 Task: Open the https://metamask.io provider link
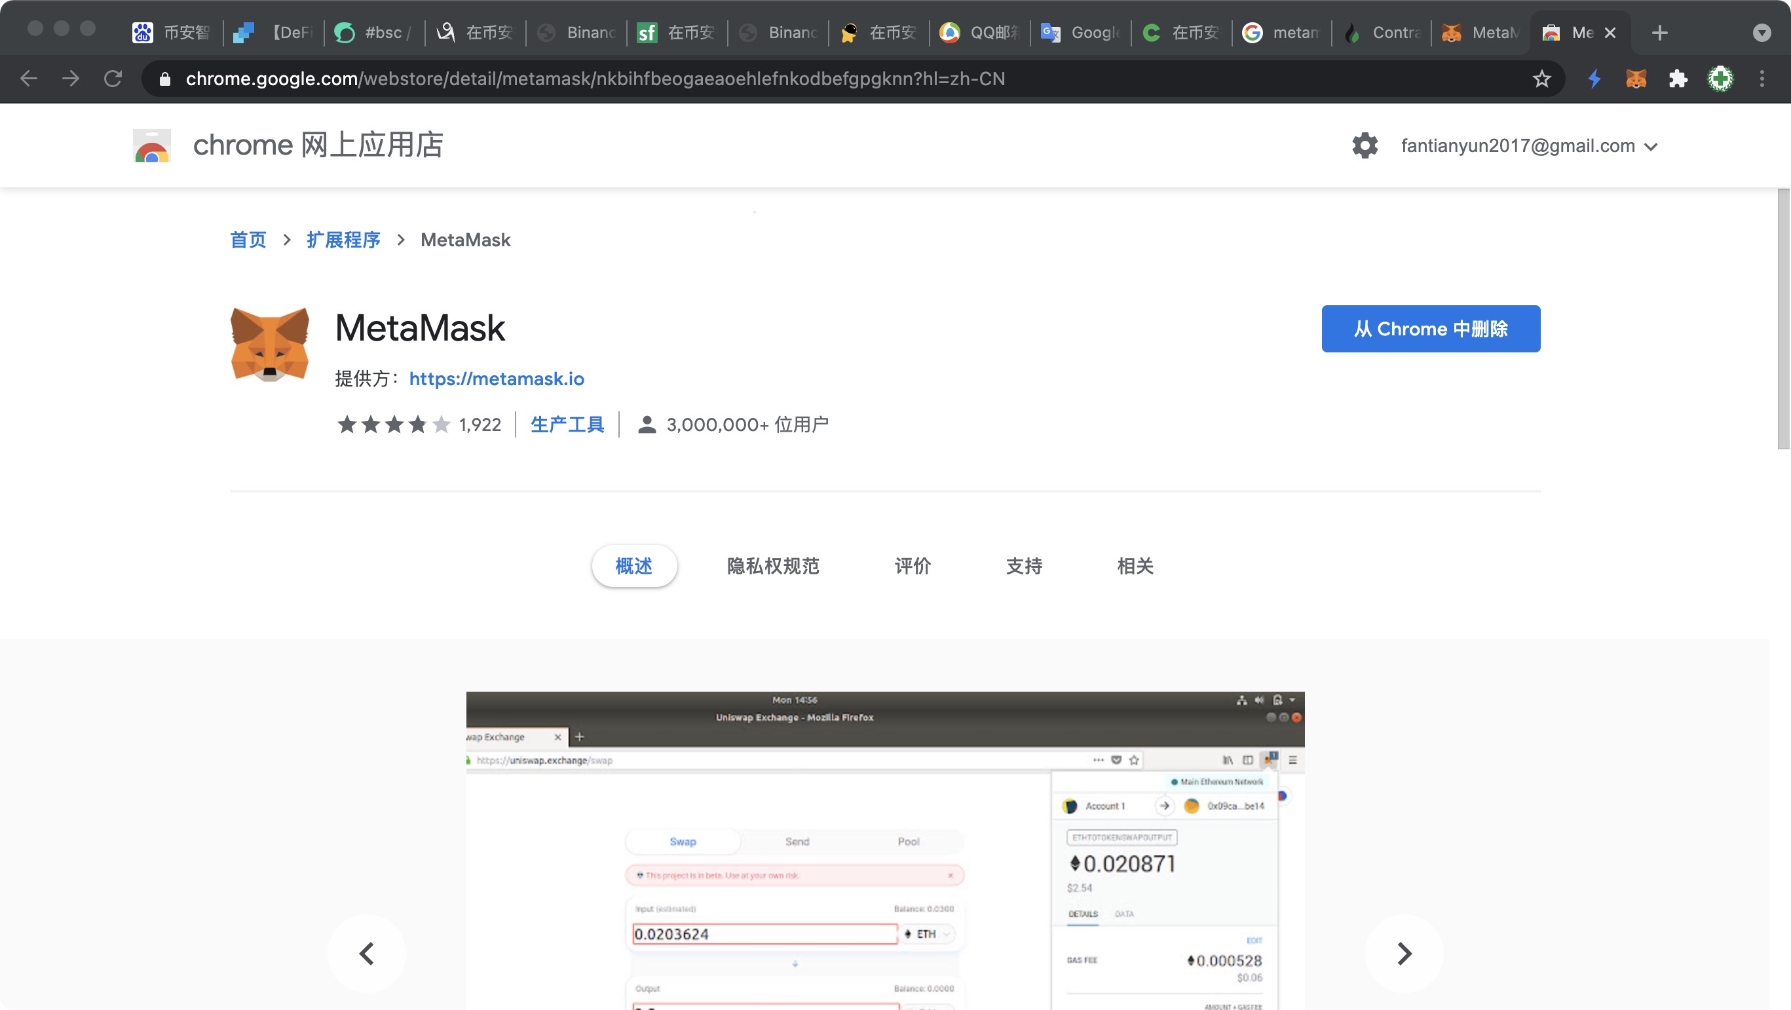pyautogui.click(x=497, y=379)
